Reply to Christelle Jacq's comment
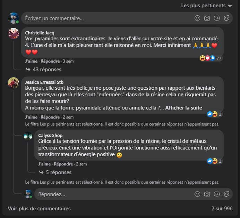 (50, 61)
